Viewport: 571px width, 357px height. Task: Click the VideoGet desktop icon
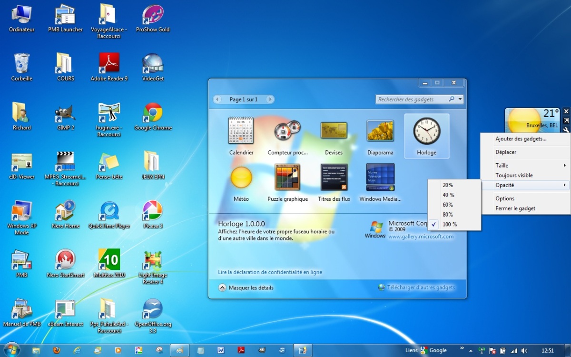[153, 68]
